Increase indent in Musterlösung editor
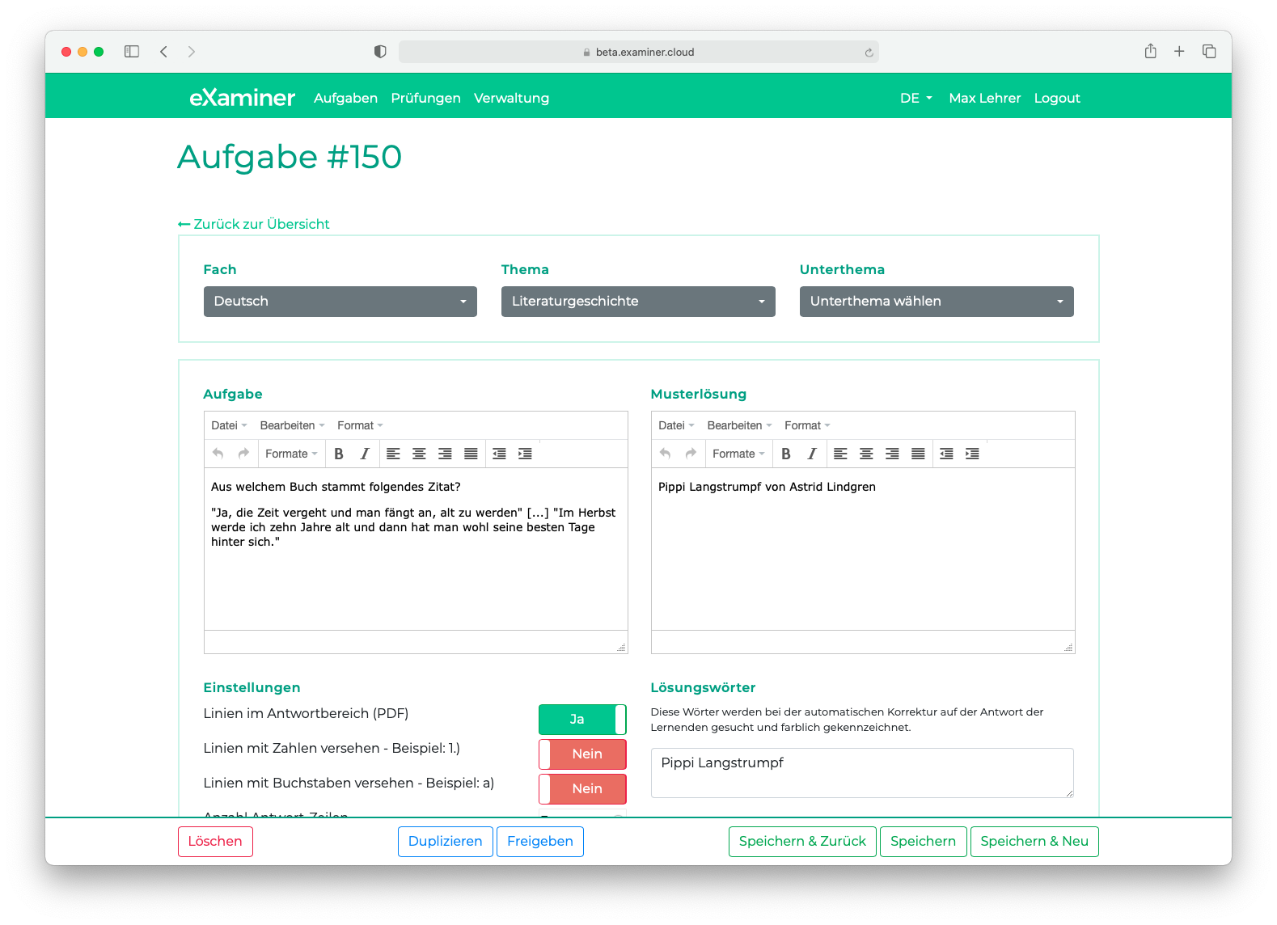Viewport: 1277px width, 925px height. (972, 454)
